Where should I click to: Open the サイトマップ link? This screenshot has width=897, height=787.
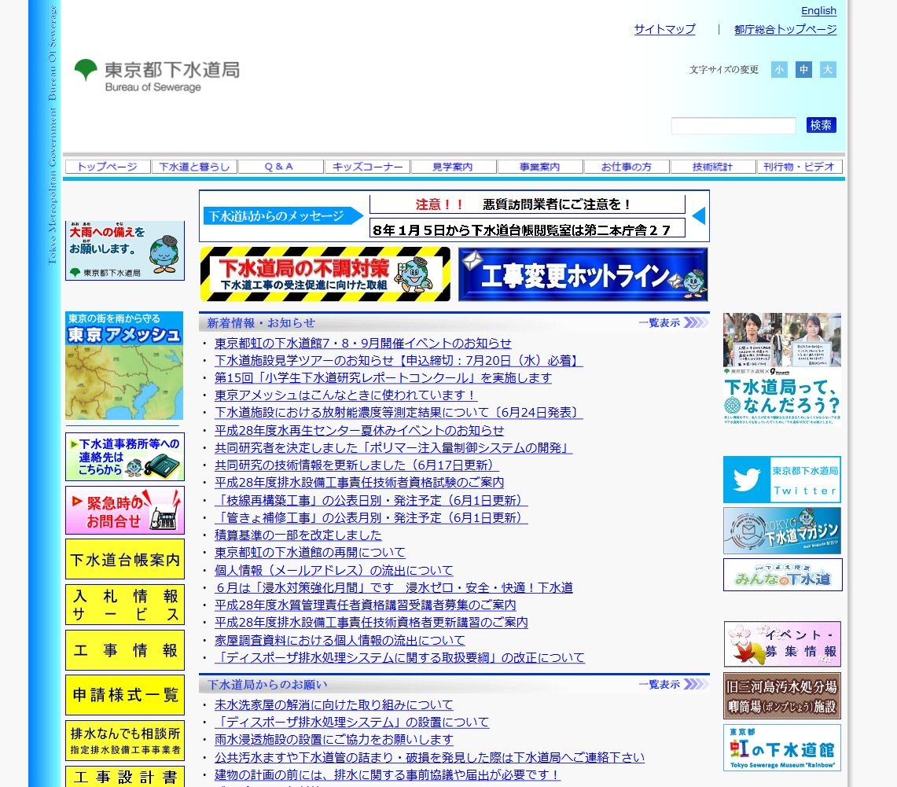coord(665,29)
